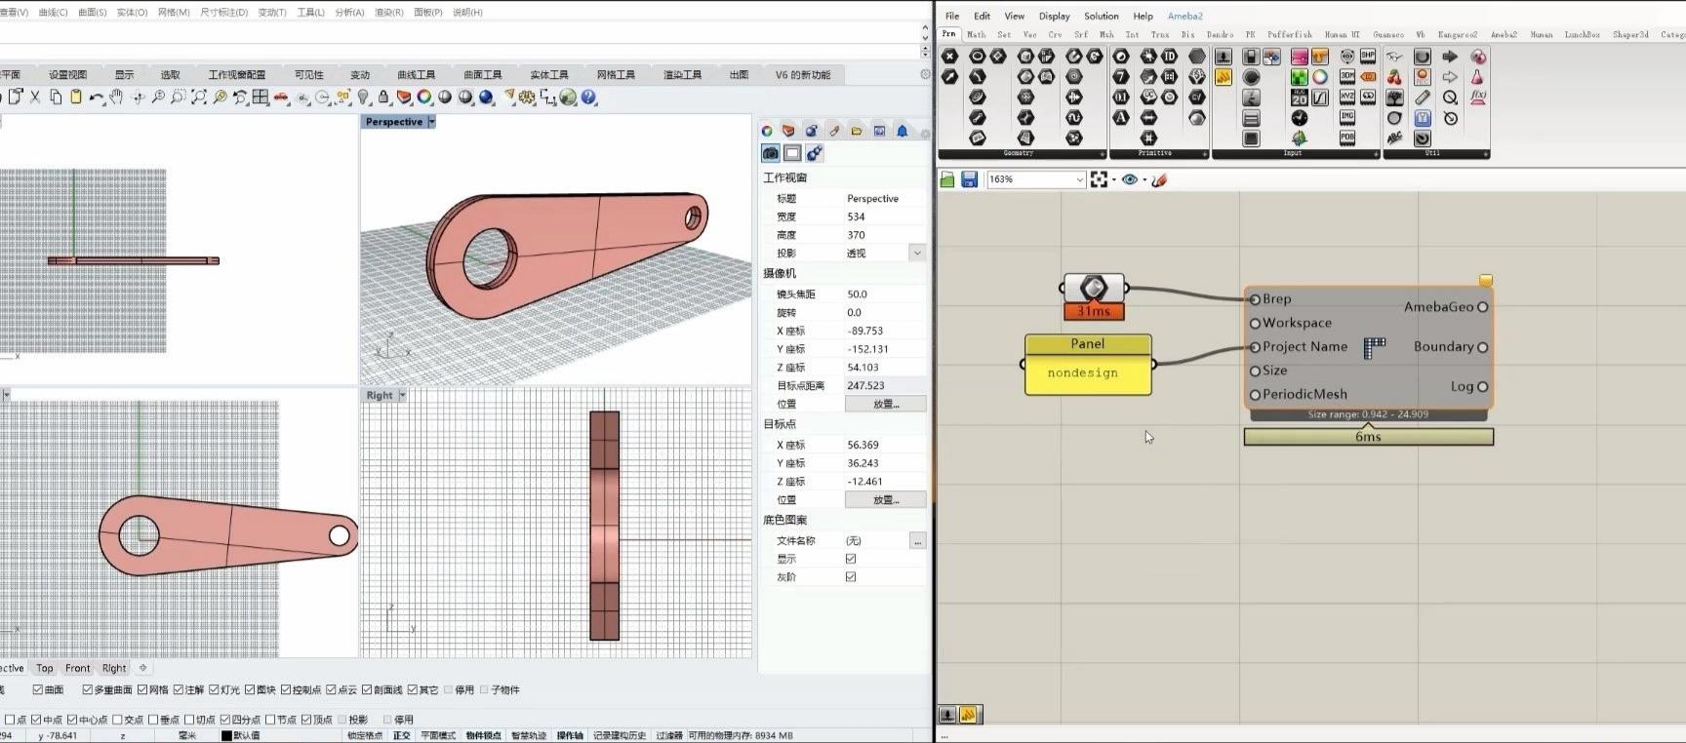Open the Perspective viewport title dropdown arrow
This screenshot has width=1686, height=743.
click(x=431, y=122)
